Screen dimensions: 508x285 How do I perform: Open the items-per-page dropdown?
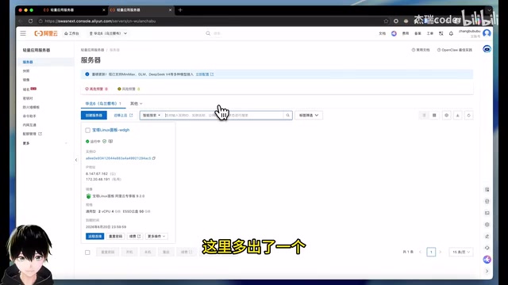point(460,252)
